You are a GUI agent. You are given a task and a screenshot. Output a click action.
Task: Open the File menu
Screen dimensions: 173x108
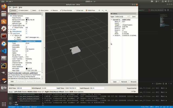point(10,7)
